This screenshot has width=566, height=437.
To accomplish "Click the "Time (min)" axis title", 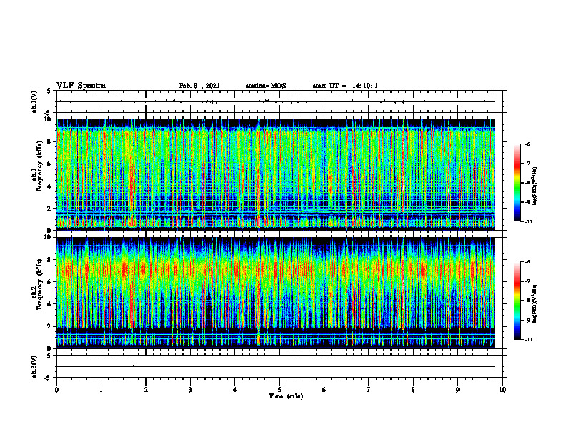I will tap(286, 396).
